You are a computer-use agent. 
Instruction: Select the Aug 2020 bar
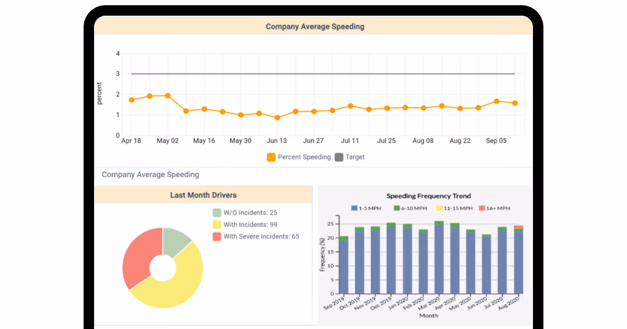coord(518,260)
